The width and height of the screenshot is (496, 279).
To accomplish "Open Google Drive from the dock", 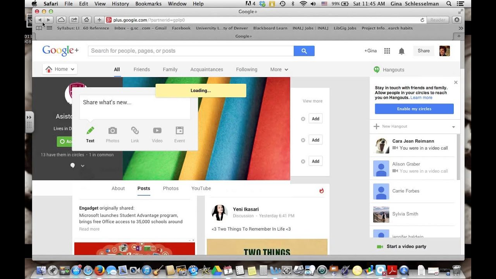I will point(216,270).
